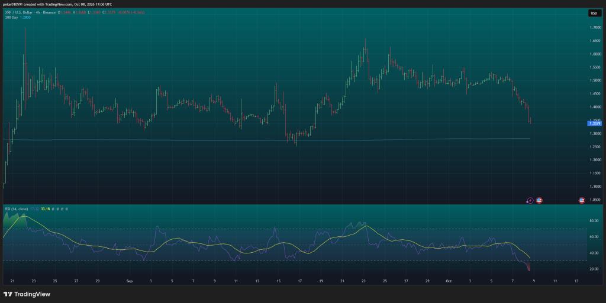The image size is (606, 303).
Task: Click the high price value 1.3608
Action: 80,12
